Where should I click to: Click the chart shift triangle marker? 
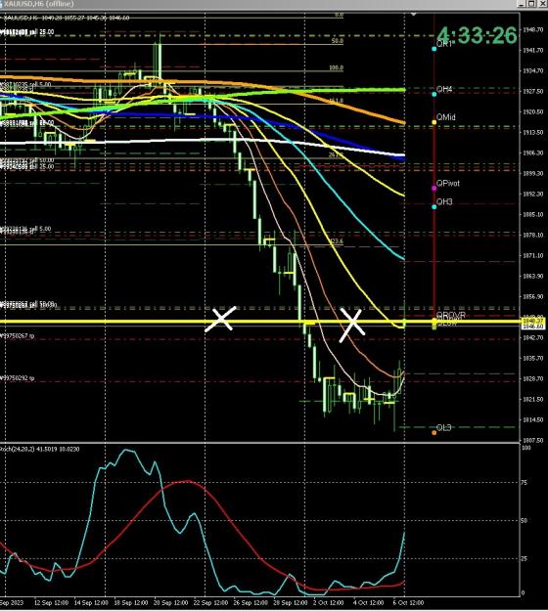(x=414, y=15)
